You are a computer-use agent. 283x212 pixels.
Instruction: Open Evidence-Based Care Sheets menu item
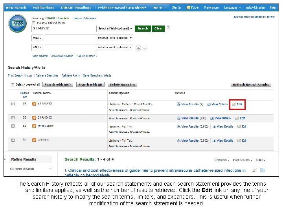(122, 7)
